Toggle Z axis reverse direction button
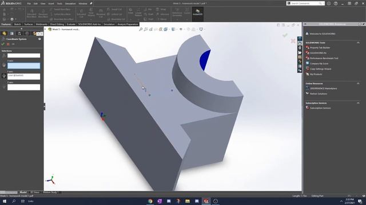 4,87
